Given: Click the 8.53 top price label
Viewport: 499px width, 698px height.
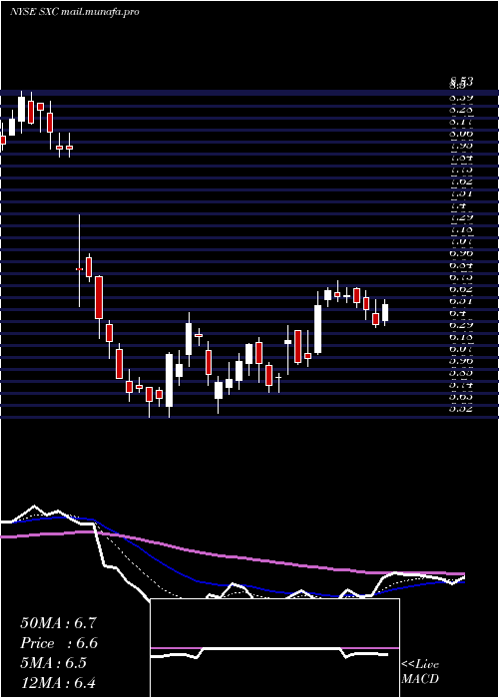Looking at the screenshot, I should (461, 82).
